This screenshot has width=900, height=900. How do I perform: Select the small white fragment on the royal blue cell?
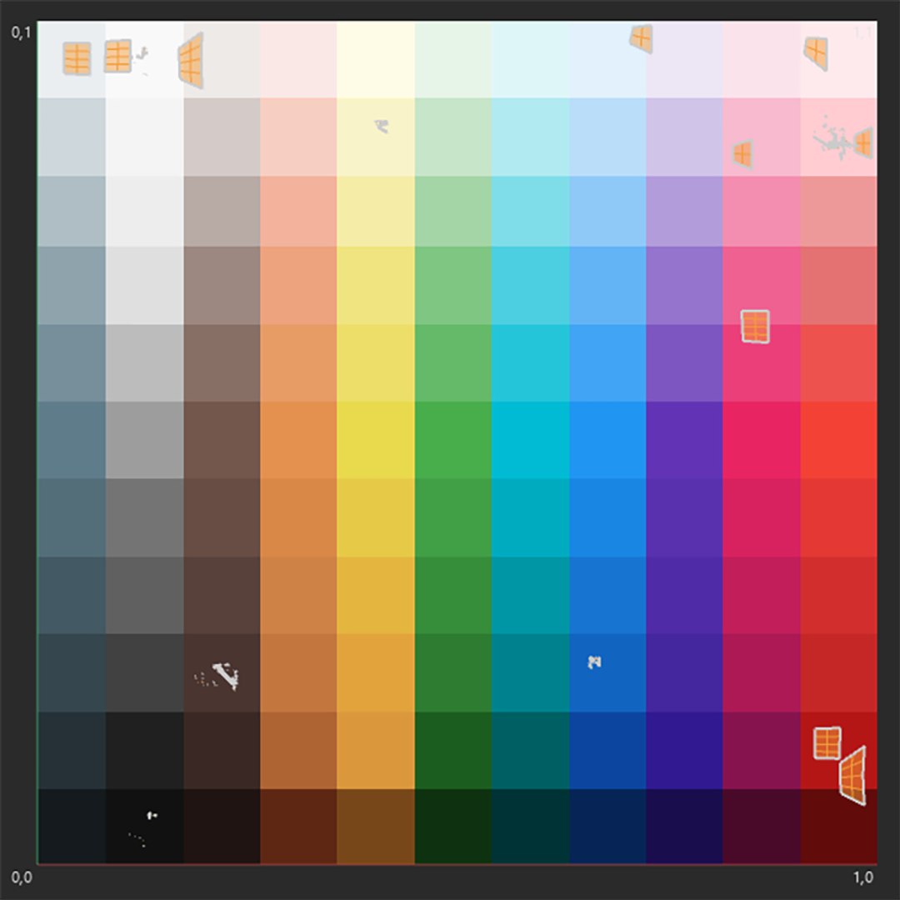point(595,662)
